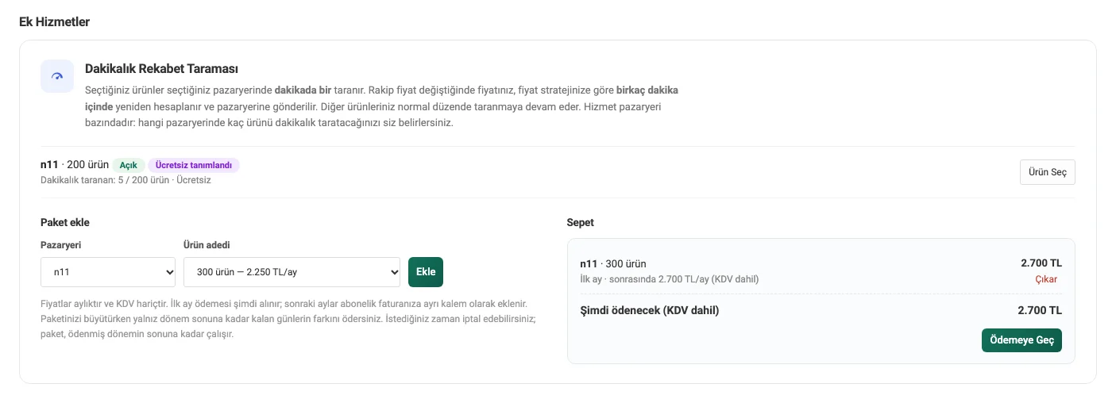
Task: Click the Ürün adedi field label
Action: click(x=207, y=245)
